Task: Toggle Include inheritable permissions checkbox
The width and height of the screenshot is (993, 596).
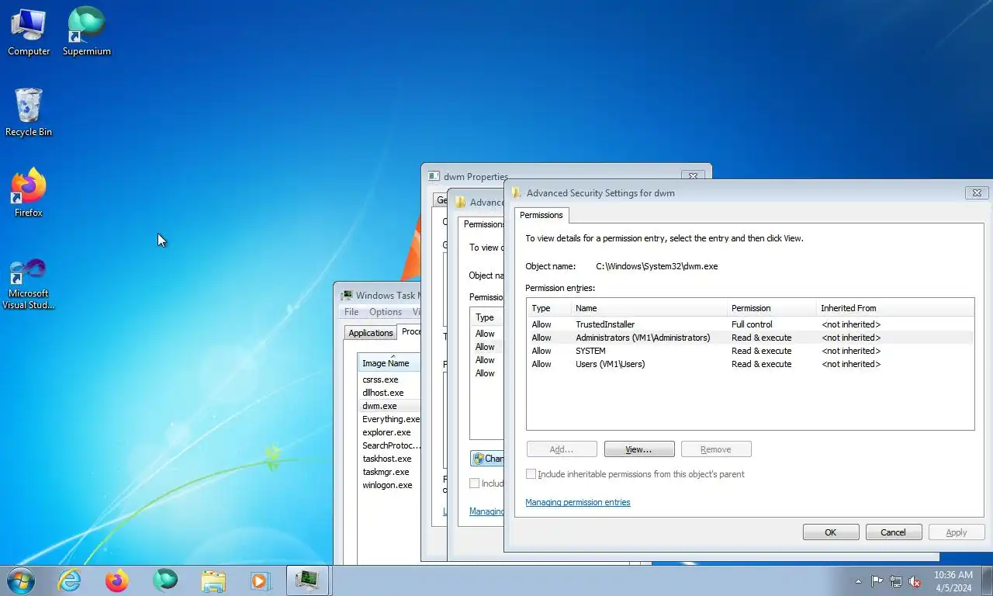Action: tap(531, 474)
